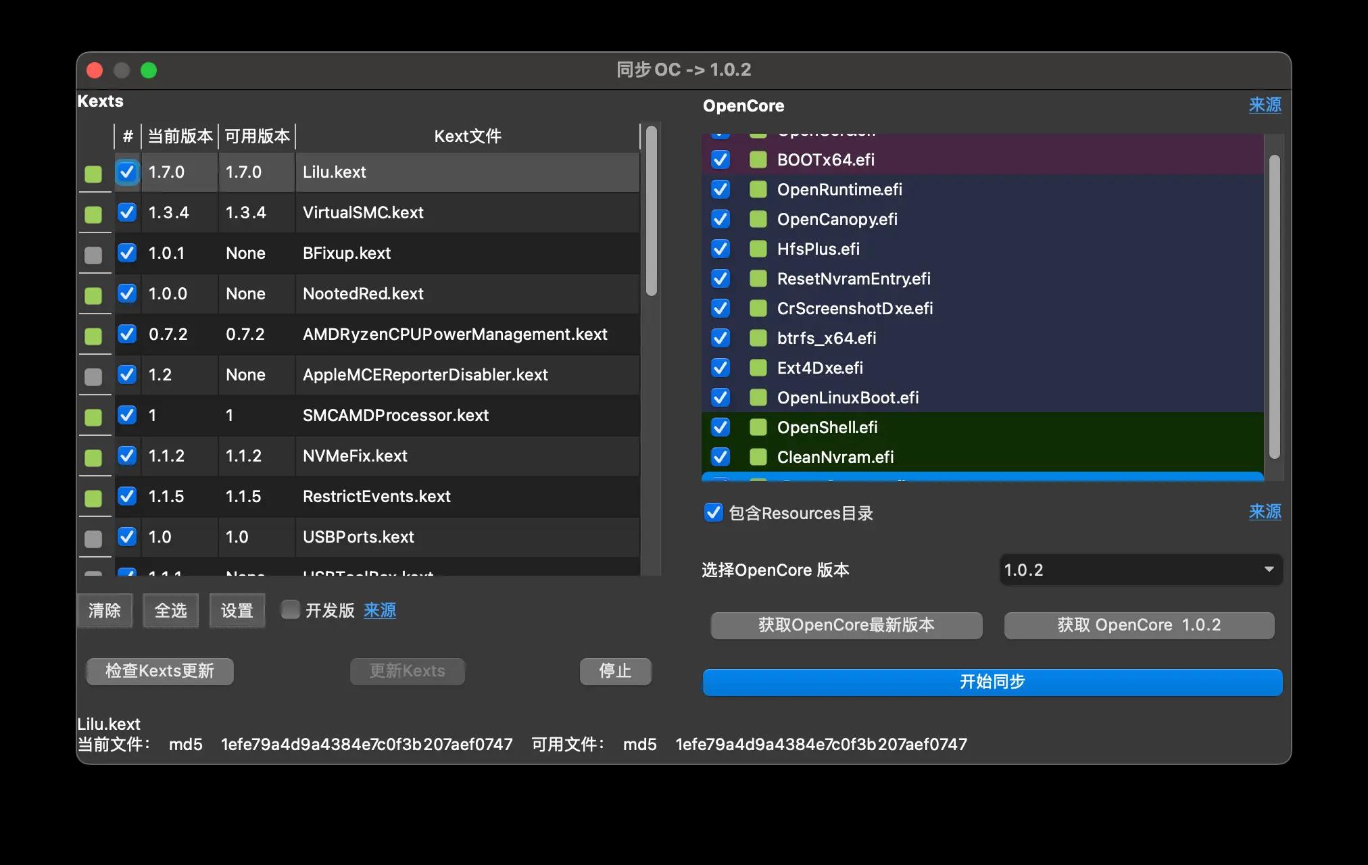Select the SMCAMDProcessor.kext name
Viewport: 1368px width, 865px height.
click(395, 415)
